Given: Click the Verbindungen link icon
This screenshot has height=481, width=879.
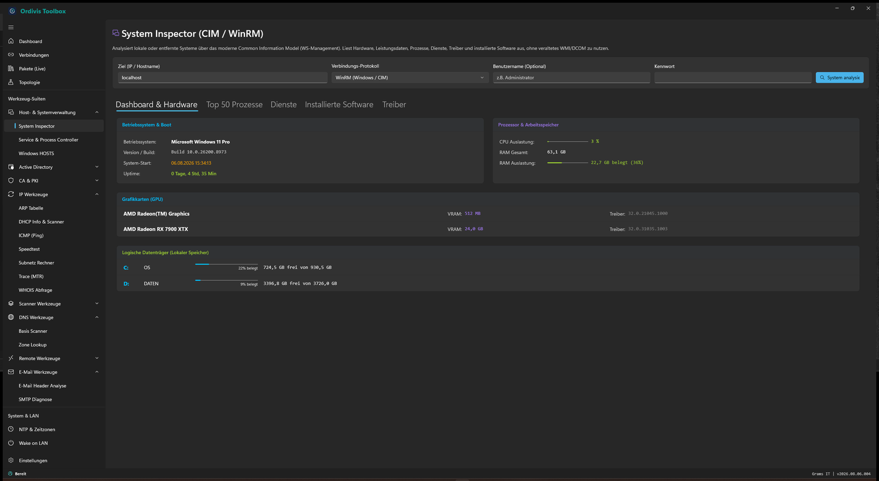Looking at the screenshot, I should 11,55.
